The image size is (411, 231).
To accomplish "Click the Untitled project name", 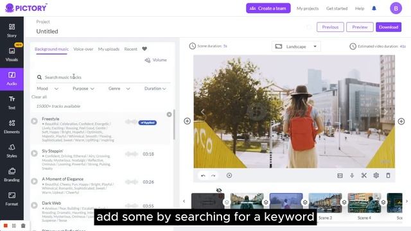I will point(47,31).
